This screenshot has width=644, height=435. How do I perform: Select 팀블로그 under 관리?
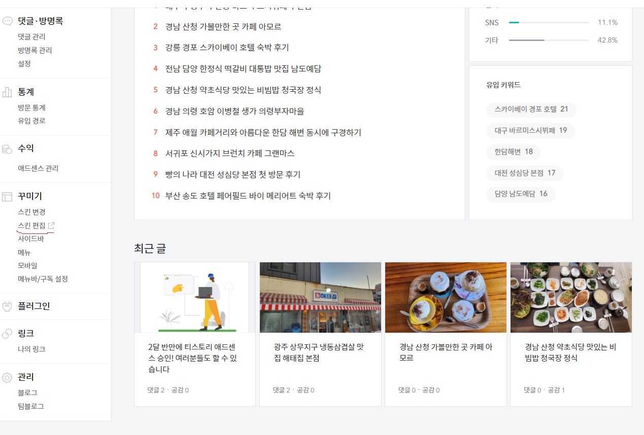click(x=31, y=407)
